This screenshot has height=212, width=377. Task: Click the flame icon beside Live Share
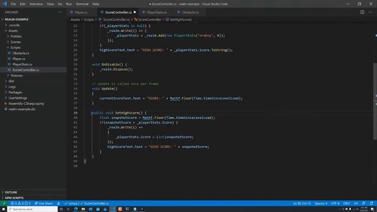pos(58,203)
